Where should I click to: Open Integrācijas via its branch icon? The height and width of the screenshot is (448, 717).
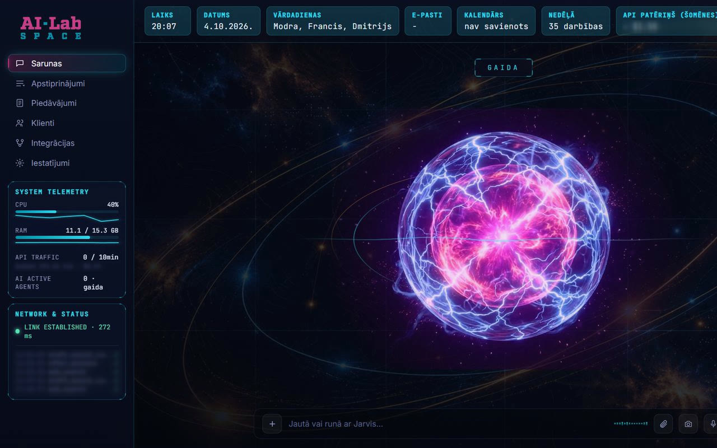pyautogui.click(x=20, y=143)
